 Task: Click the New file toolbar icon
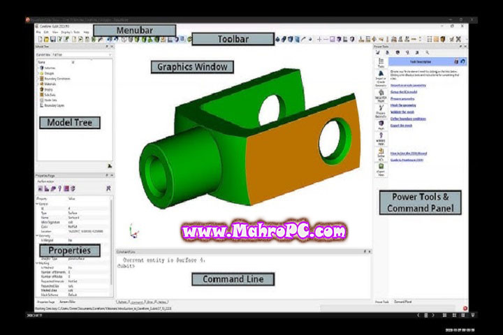(40, 39)
